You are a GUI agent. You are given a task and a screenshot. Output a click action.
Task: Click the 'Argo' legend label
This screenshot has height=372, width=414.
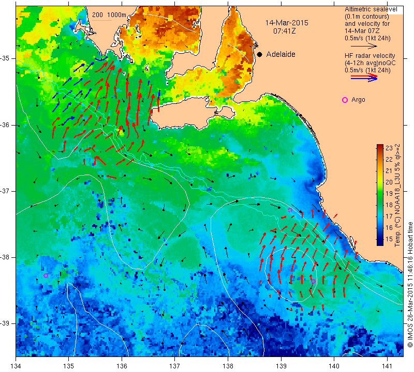pos(358,100)
